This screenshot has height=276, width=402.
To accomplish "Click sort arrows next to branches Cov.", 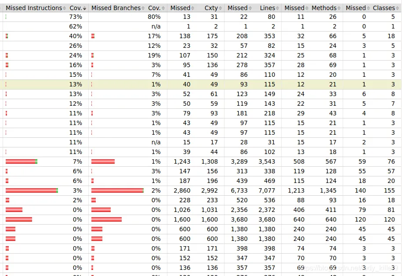I will tap(163, 8).
